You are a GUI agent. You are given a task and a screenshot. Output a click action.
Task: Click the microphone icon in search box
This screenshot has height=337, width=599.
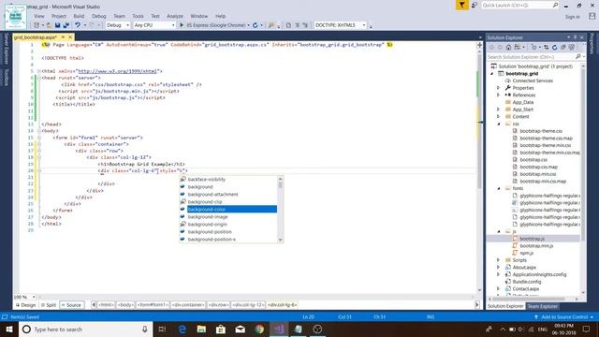[145, 329]
